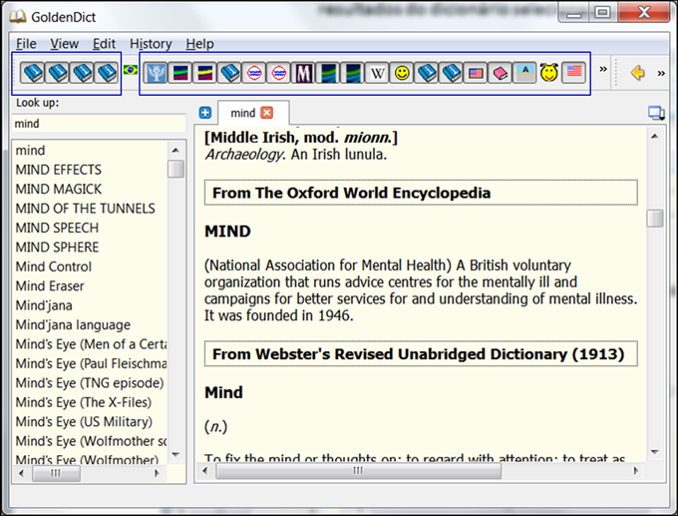Click the blue book left of small US flag
This screenshot has height=516, width=678.
pos(452,73)
